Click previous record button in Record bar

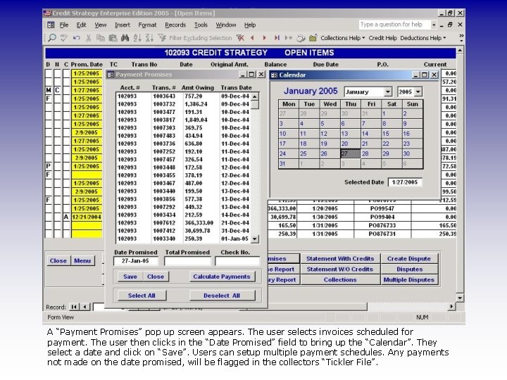pos(84,307)
